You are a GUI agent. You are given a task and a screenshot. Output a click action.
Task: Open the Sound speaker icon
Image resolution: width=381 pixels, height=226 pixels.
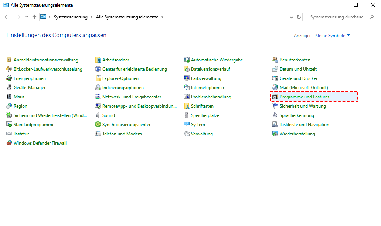98,115
